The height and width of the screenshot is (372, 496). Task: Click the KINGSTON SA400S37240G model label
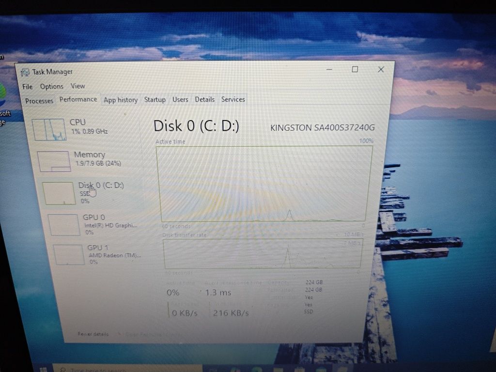[x=322, y=128]
